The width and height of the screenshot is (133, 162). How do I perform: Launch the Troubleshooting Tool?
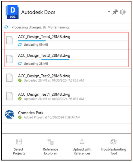(113, 147)
